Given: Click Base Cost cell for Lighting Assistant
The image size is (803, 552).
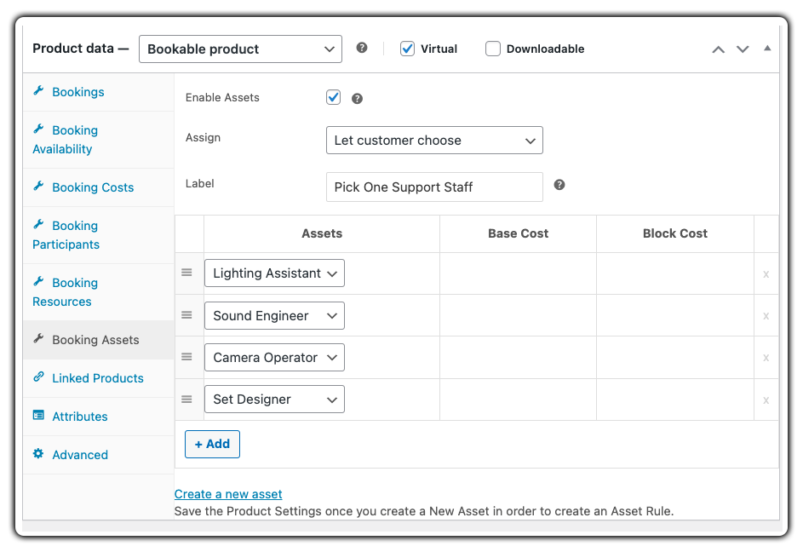Looking at the screenshot, I should coord(518,273).
